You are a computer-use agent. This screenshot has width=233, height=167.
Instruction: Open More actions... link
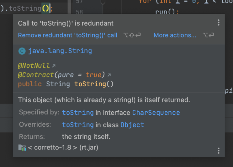coord(175,35)
